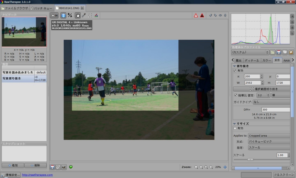The height and width of the screenshot is (178, 296).
Task: Copy processing profile to clipboard icon
Action: tap(285, 52)
